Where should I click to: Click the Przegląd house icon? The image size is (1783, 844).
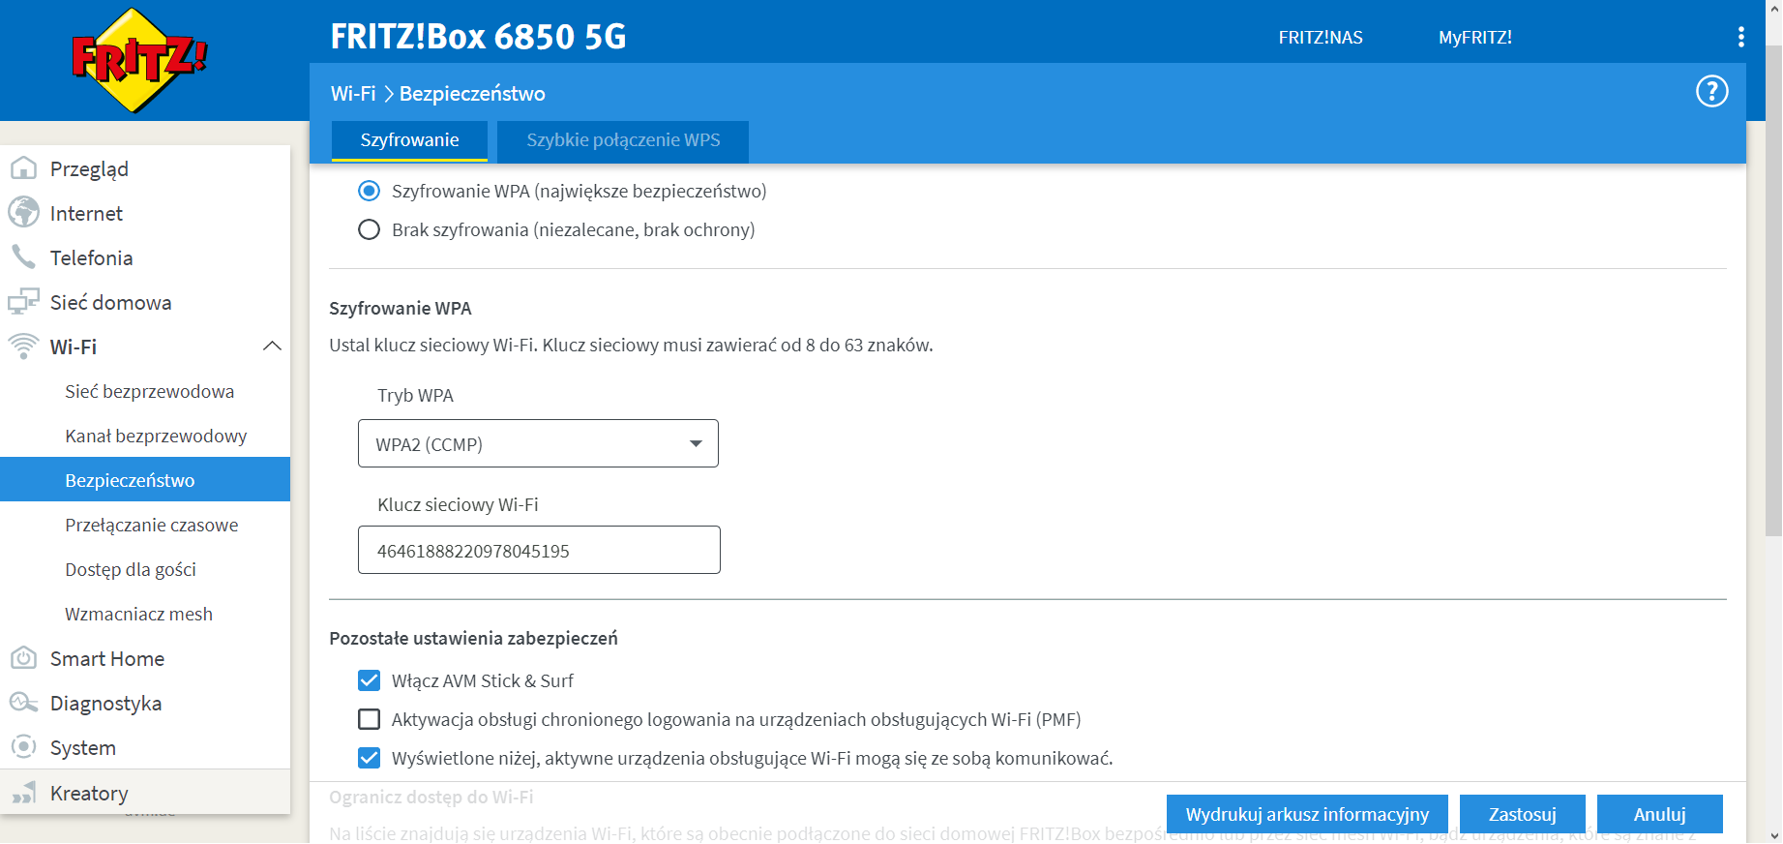(x=23, y=168)
